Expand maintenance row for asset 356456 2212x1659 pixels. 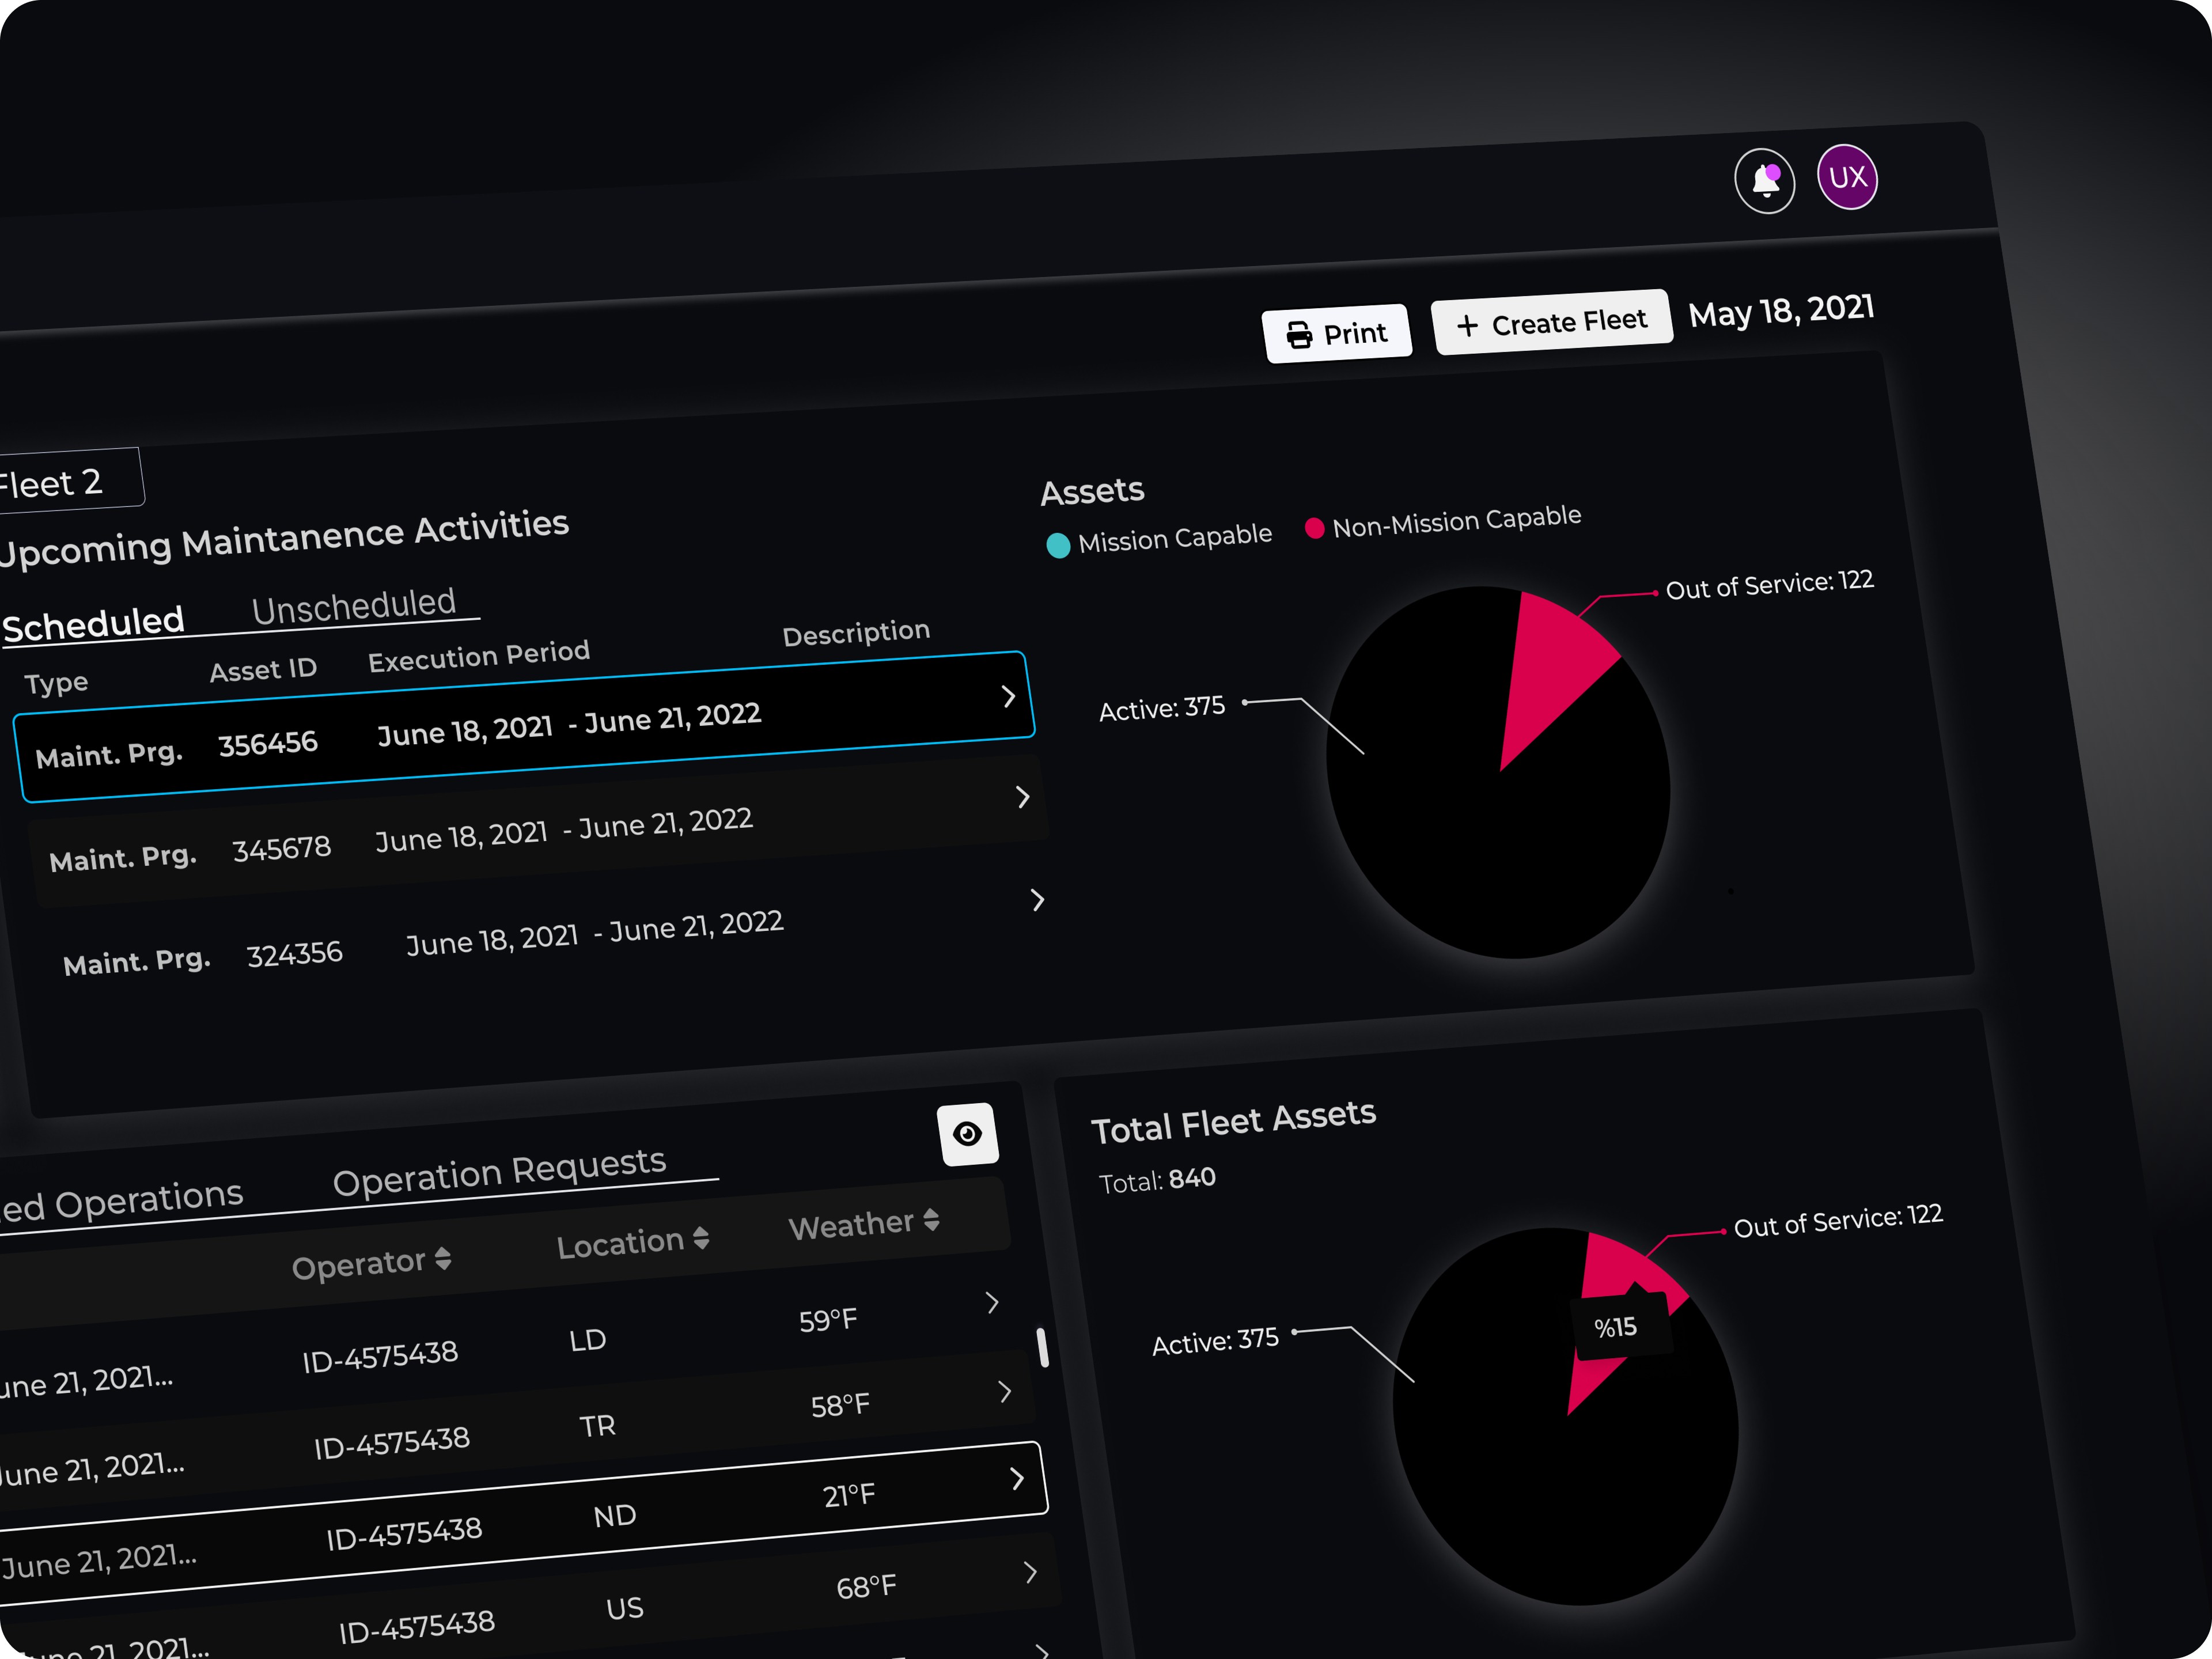(1008, 697)
